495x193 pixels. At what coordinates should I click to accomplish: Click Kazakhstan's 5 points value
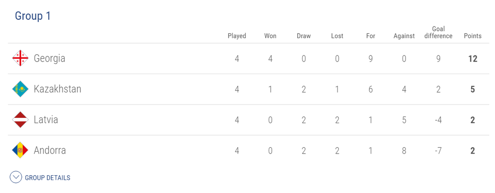tap(473, 89)
